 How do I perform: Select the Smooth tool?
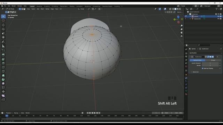(3, 84)
